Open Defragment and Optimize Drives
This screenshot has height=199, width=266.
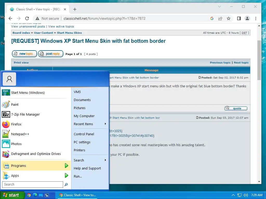pos(36,154)
